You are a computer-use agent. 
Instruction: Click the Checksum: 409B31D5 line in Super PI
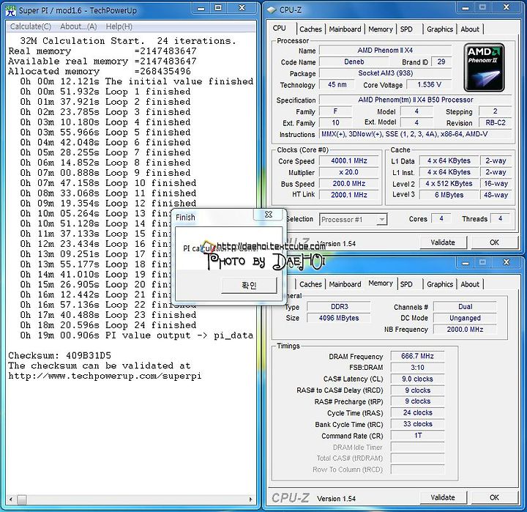click(x=59, y=355)
